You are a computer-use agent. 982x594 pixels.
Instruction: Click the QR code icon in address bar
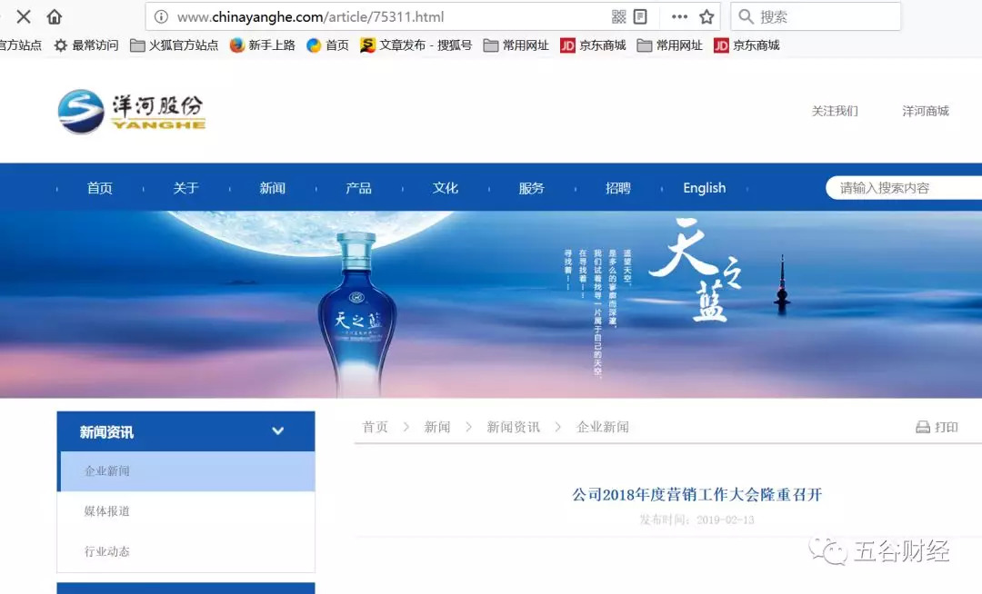(x=619, y=17)
